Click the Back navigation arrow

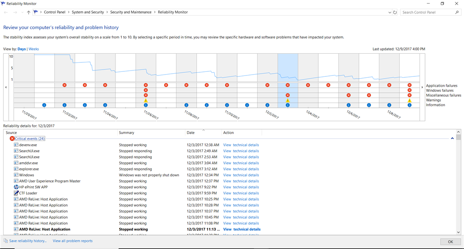click(x=6, y=12)
